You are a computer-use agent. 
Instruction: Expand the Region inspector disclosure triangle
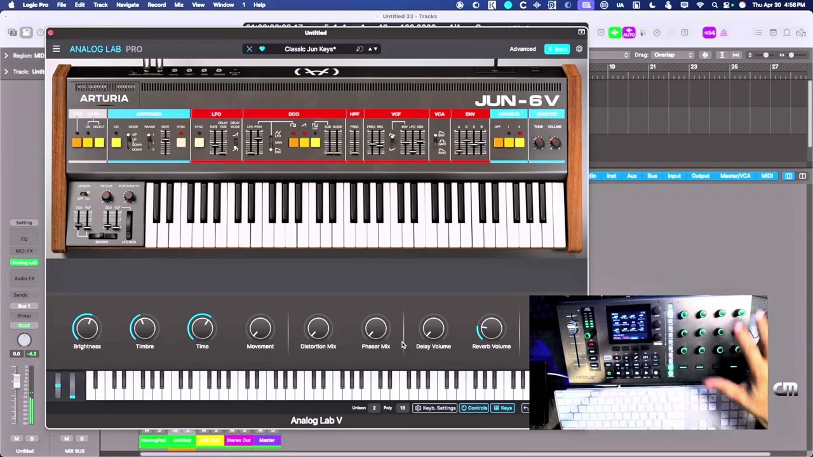[6, 56]
